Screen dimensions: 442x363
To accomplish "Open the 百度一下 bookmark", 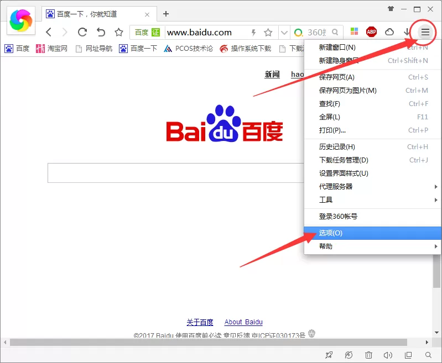I will coord(138,49).
